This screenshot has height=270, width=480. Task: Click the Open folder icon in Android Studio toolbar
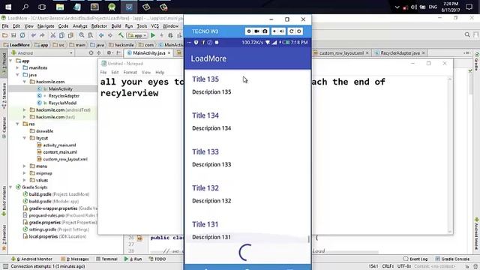pyautogui.click(x=5, y=35)
